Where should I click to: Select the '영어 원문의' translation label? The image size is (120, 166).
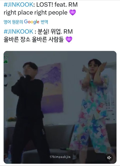pos(13,22)
